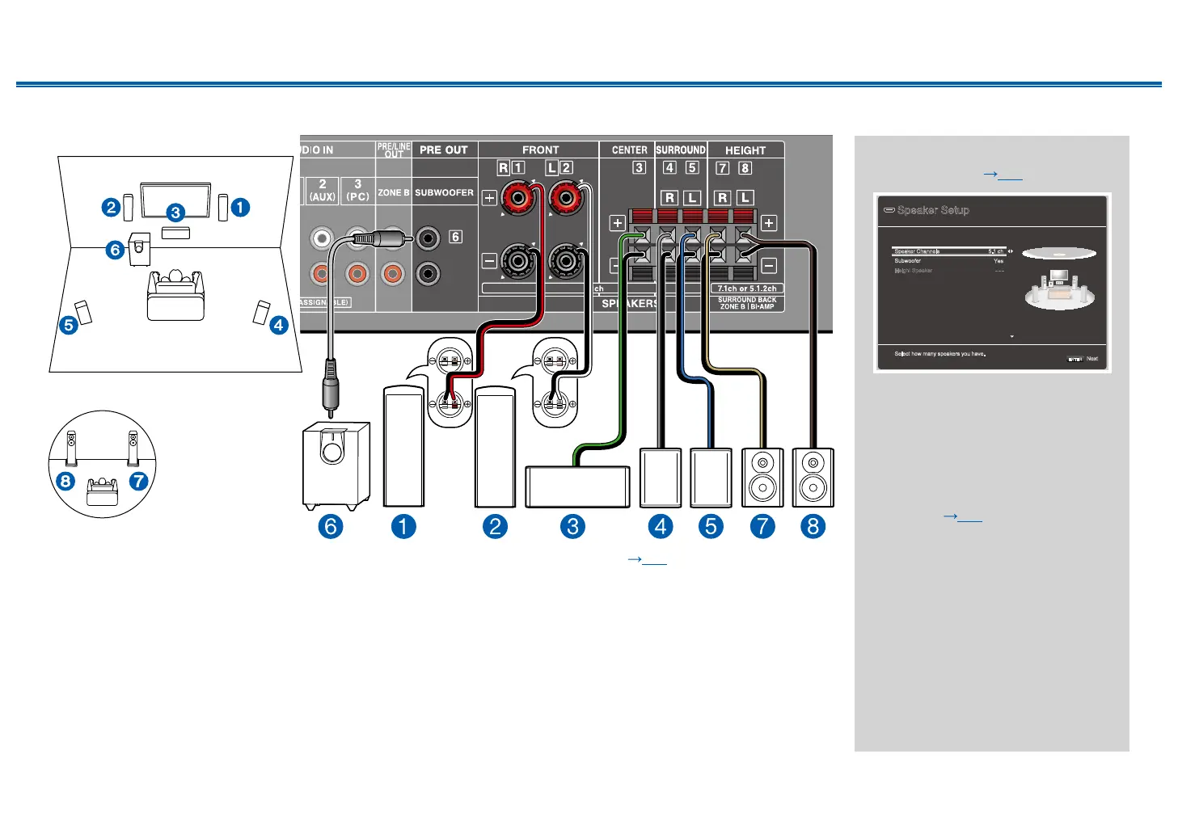1178x834 pixels.
Task: Click the CENTER header on the terminal panel
Action: 629,150
